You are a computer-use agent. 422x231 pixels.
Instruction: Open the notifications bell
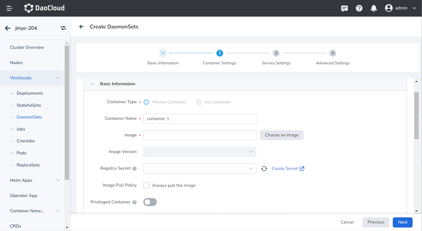[x=373, y=8]
